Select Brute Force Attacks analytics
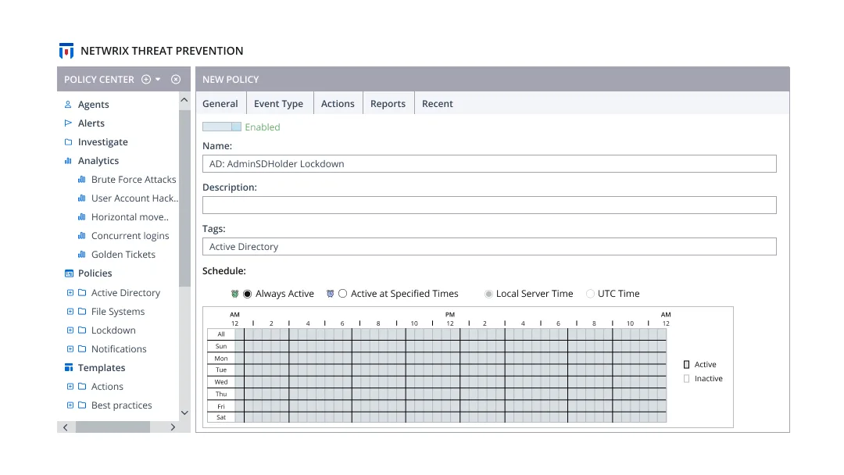The height and width of the screenshot is (475, 844). [134, 179]
